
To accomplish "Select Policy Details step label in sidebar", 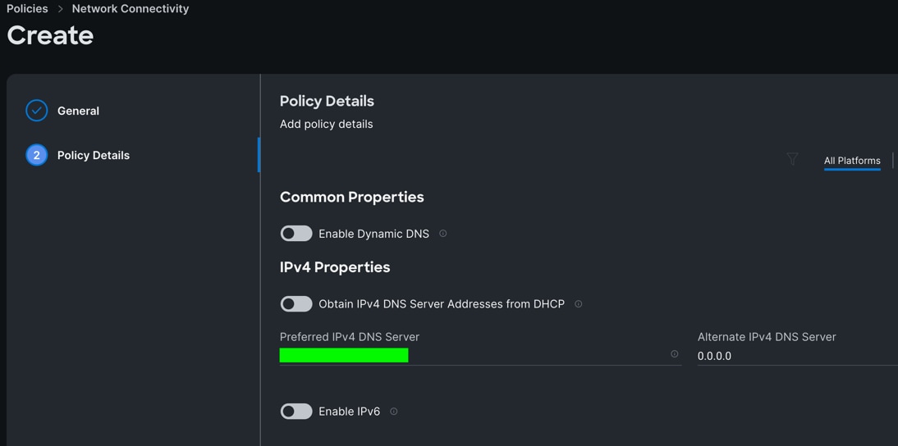I will click(x=94, y=155).
